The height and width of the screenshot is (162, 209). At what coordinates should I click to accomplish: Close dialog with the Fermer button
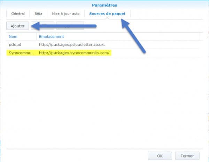click(187, 155)
